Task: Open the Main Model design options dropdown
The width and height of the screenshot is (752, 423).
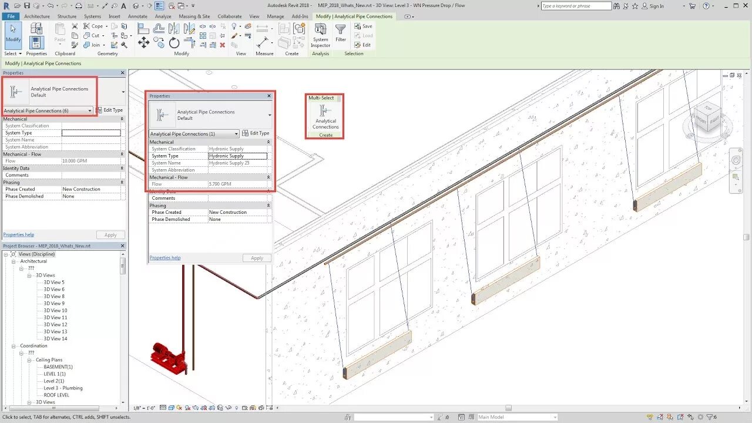Action: coord(517,417)
